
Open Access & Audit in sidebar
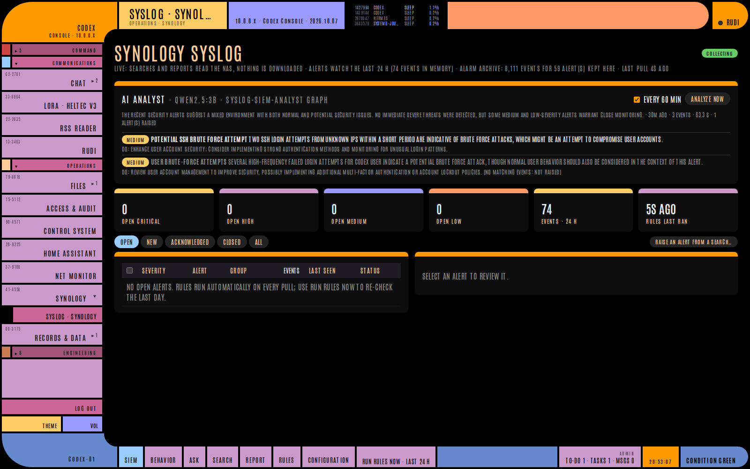coord(52,205)
